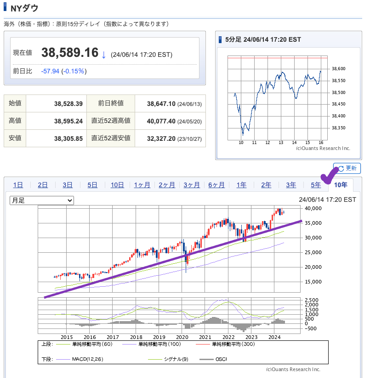Viewport: 370px width, 378px height.
Task: Click the 更新 refresh button
Action: 347,168
